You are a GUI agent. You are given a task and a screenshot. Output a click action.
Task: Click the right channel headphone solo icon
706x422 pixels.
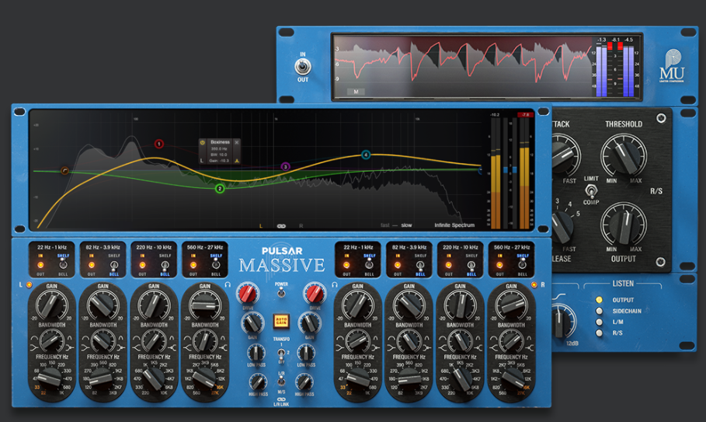[x=336, y=284]
